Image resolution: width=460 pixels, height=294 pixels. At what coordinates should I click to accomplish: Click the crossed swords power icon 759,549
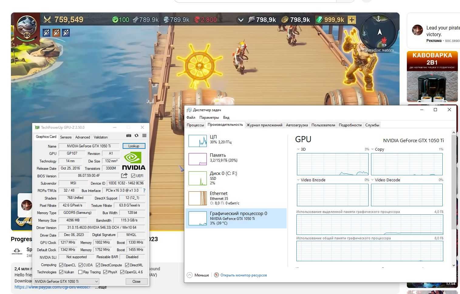point(47,20)
